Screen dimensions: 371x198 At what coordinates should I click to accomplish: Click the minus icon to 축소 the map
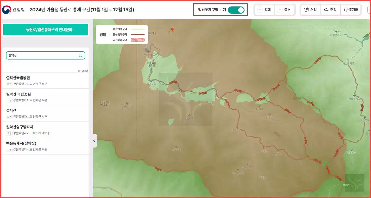point(280,9)
